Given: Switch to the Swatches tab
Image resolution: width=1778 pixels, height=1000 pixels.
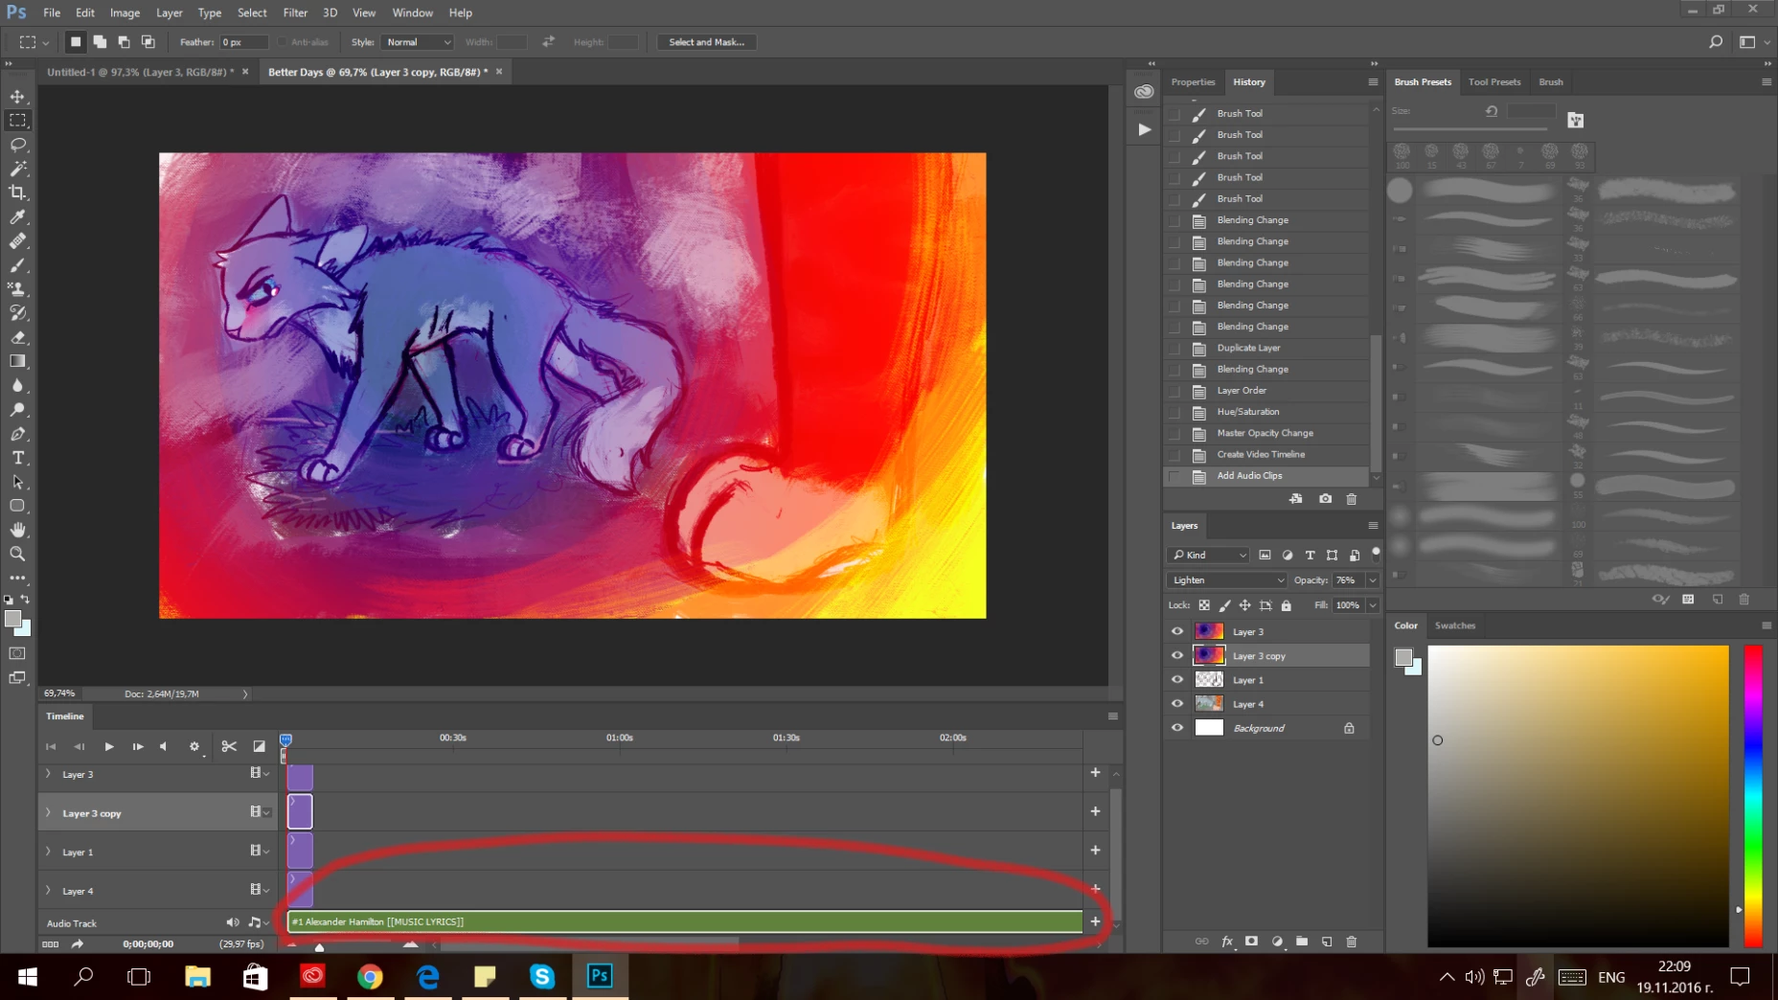Looking at the screenshot, I should click(x=1455, y=625).
